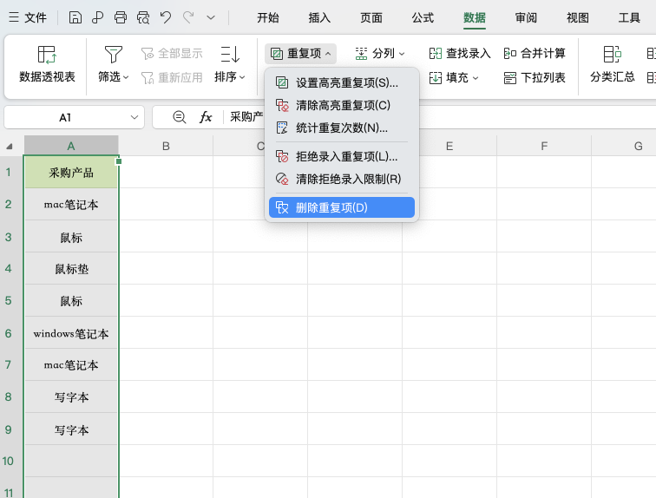The width and height of the screenshot is (656, 498).
Task: Expand the quick access toolbar chevron
Action: pyautogui.click(x=211, y=17)
